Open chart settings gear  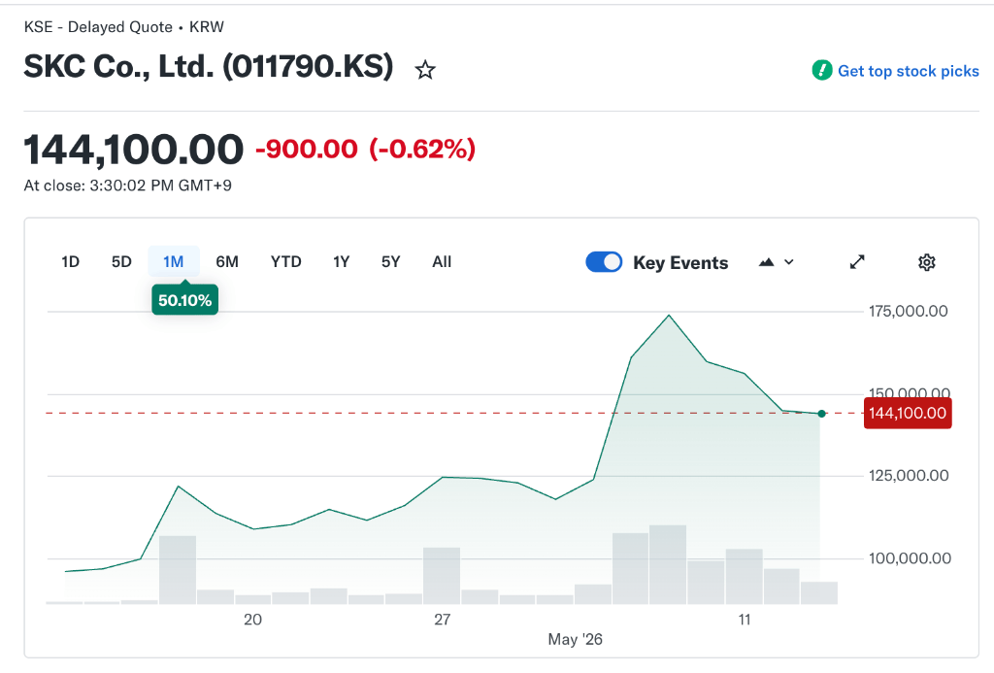(927, 262)
